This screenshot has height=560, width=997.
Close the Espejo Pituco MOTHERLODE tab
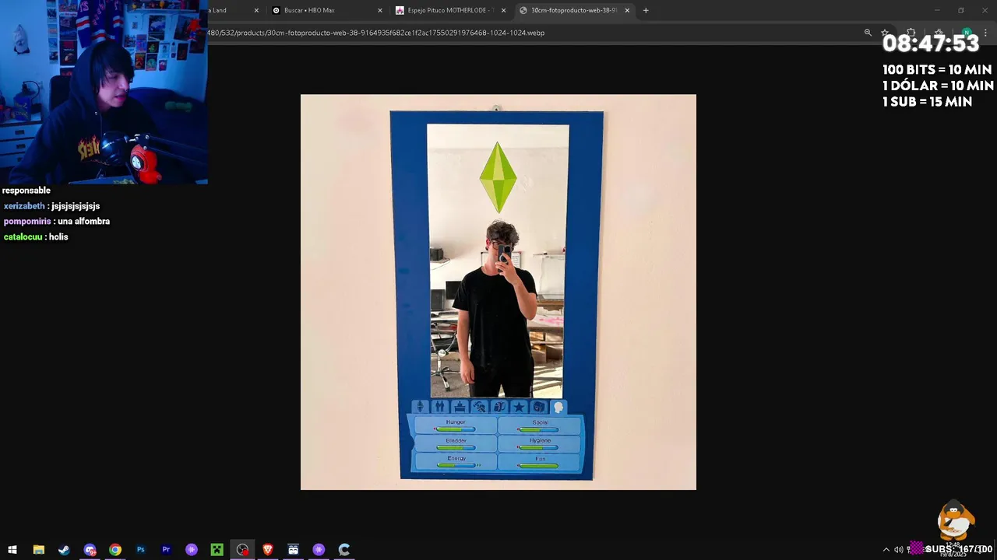[503, 10]
